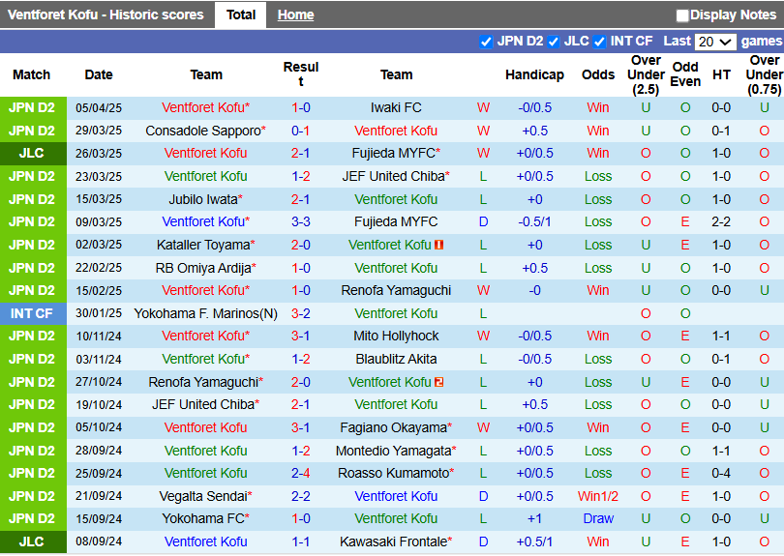784x556 pixels.
Task: Open JEF United Chiba link in 23/03/25 row
Action: coord(396,176)
